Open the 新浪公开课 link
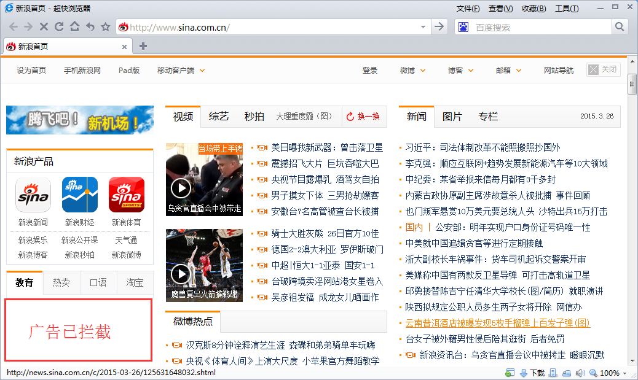Screen dimensions: 638x380 pyautogui.click(x=80, y=240)
